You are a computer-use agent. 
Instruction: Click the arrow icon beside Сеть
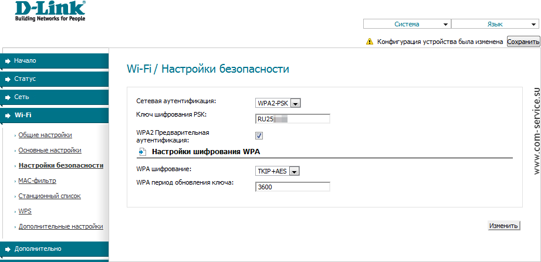[8, 97]
